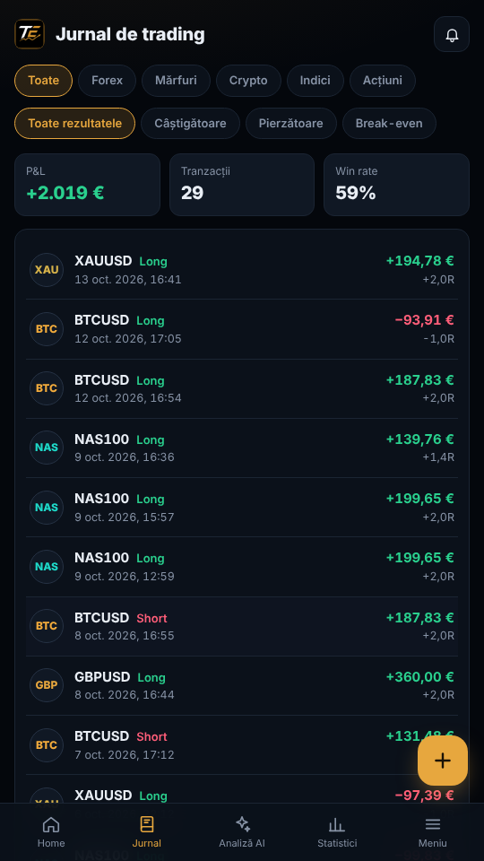Open GBPUSD Long trade entry
The height and width of the screenshot is (861, 484).
point(242,686)
